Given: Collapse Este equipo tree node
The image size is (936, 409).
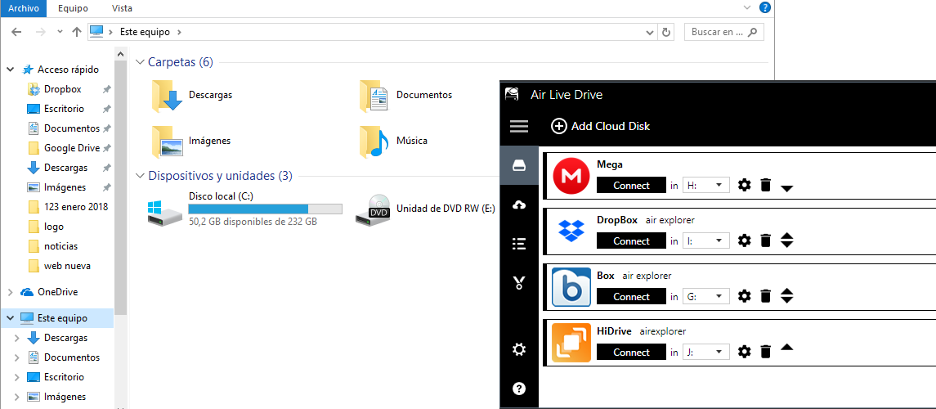Looking at the screenshot, I should 10,318.
